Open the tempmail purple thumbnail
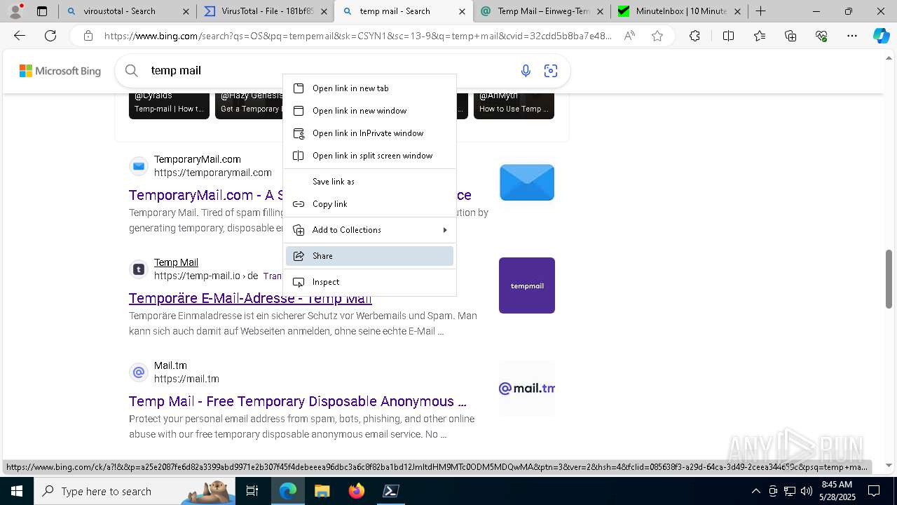The width and height of the screenshot is (897, 505). [527, 285]
